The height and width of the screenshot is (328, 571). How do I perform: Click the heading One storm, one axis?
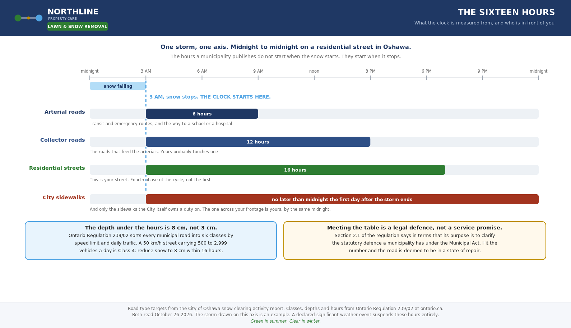click(x=286, y=47)
